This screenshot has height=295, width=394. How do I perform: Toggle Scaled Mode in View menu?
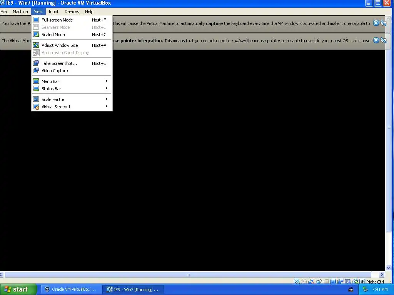pos(72,34)
